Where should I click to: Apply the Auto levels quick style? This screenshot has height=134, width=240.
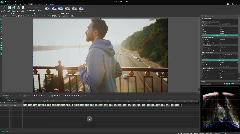click(54, 9)
